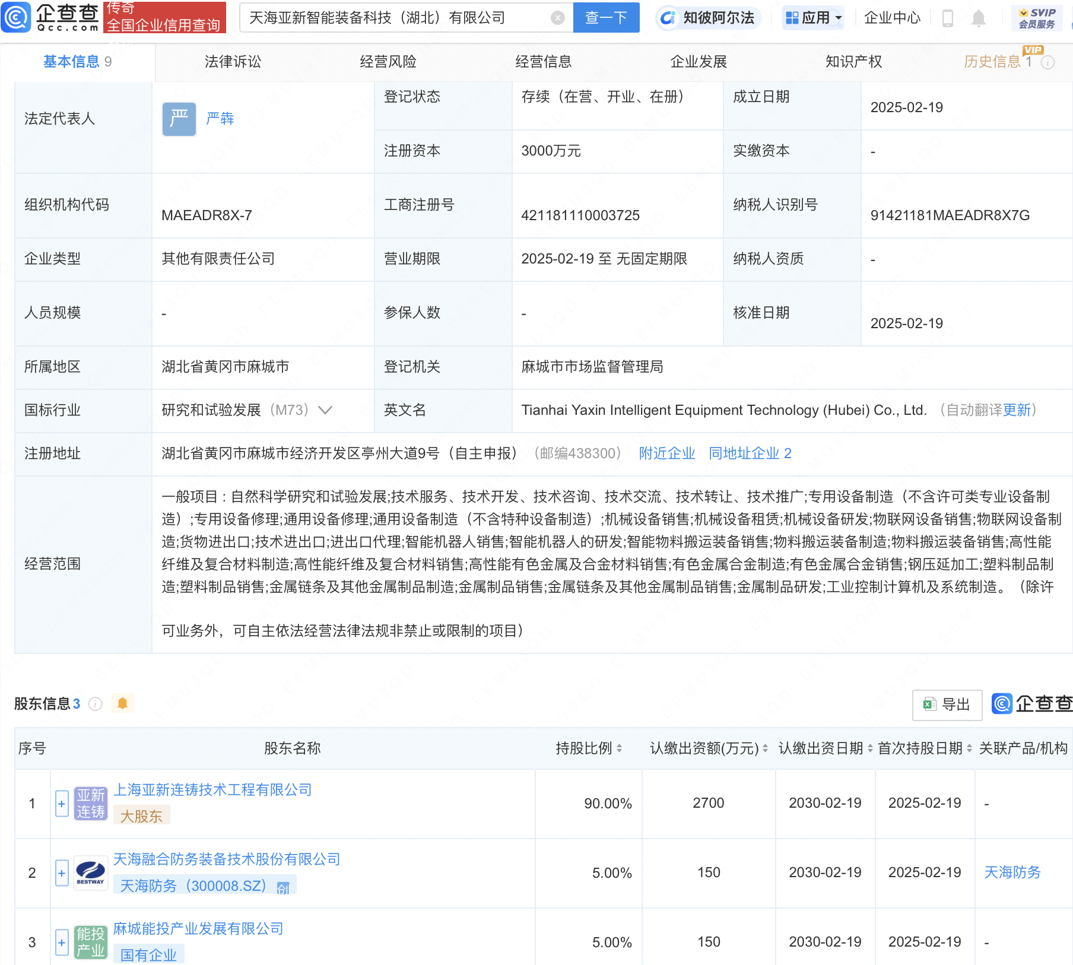1073x965 pixels.
Task: Open 附近企业 link
Action: click(666, 453)
